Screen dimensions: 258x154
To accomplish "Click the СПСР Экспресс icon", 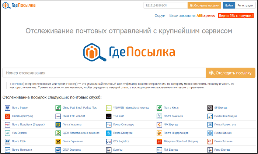I will [x=58, y=150].
